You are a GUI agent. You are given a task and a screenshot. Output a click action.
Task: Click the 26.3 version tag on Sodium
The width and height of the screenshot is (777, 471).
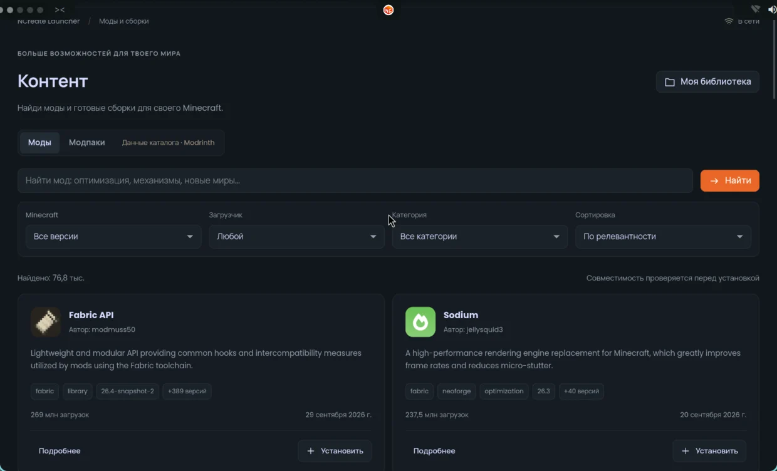coord(543,391)
